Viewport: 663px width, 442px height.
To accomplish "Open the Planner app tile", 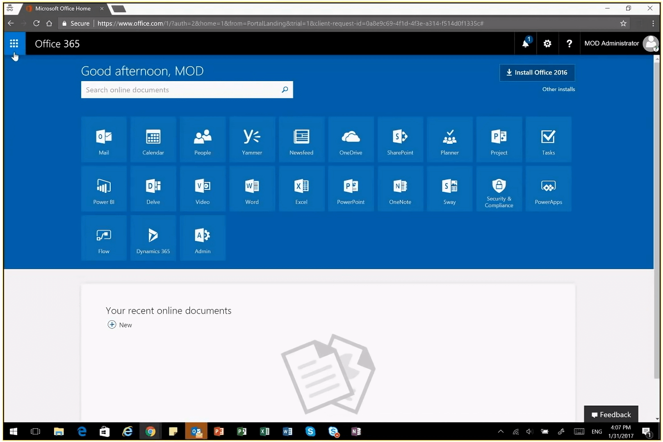I will pos(449,140).
